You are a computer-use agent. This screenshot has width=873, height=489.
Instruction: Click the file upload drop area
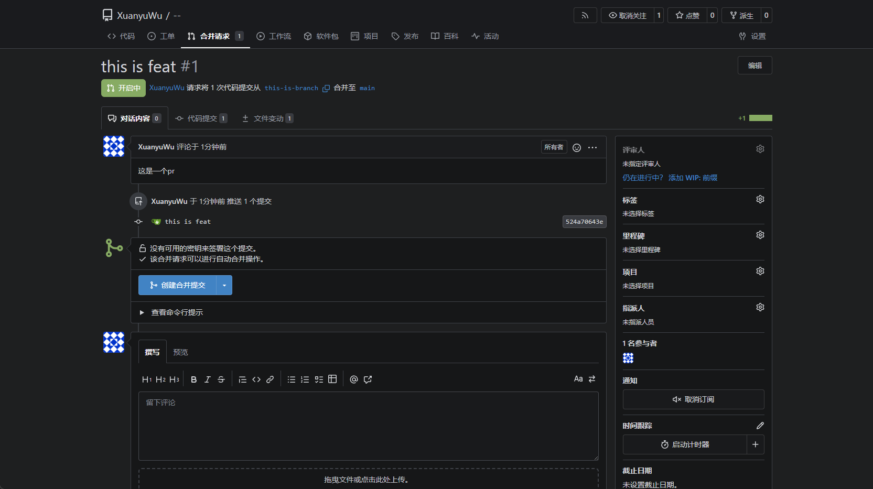[369, 479]
